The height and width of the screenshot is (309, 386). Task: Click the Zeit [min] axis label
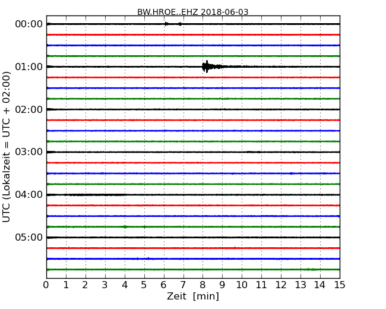click(193, 296)
